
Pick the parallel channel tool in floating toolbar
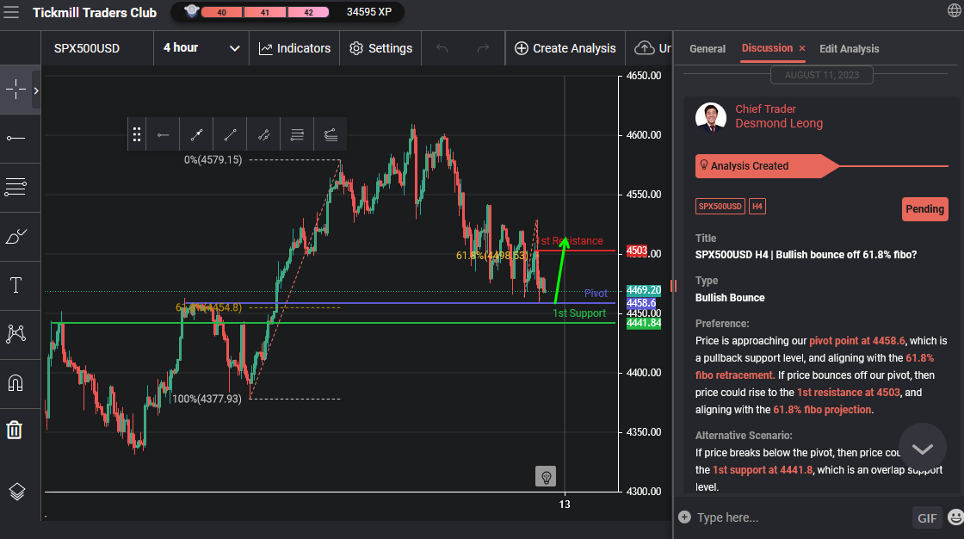click(263, 134)
